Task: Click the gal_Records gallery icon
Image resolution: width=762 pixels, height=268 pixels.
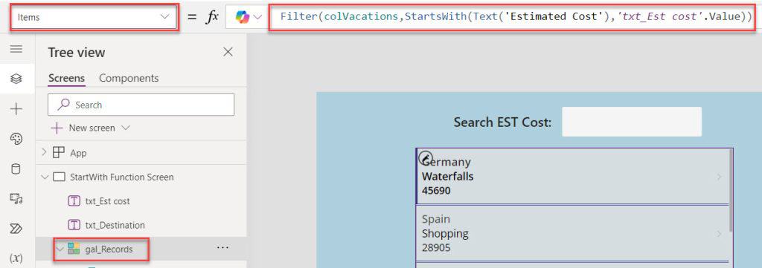Action: tap(74, 249)
